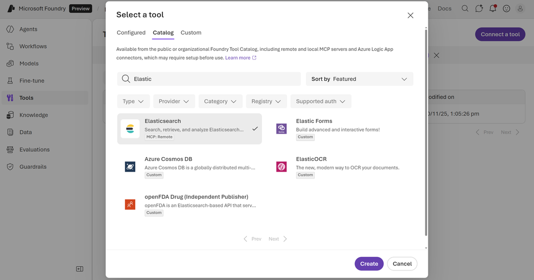
Task: Open the Data sidebar icon
Action: coord(10,132)
